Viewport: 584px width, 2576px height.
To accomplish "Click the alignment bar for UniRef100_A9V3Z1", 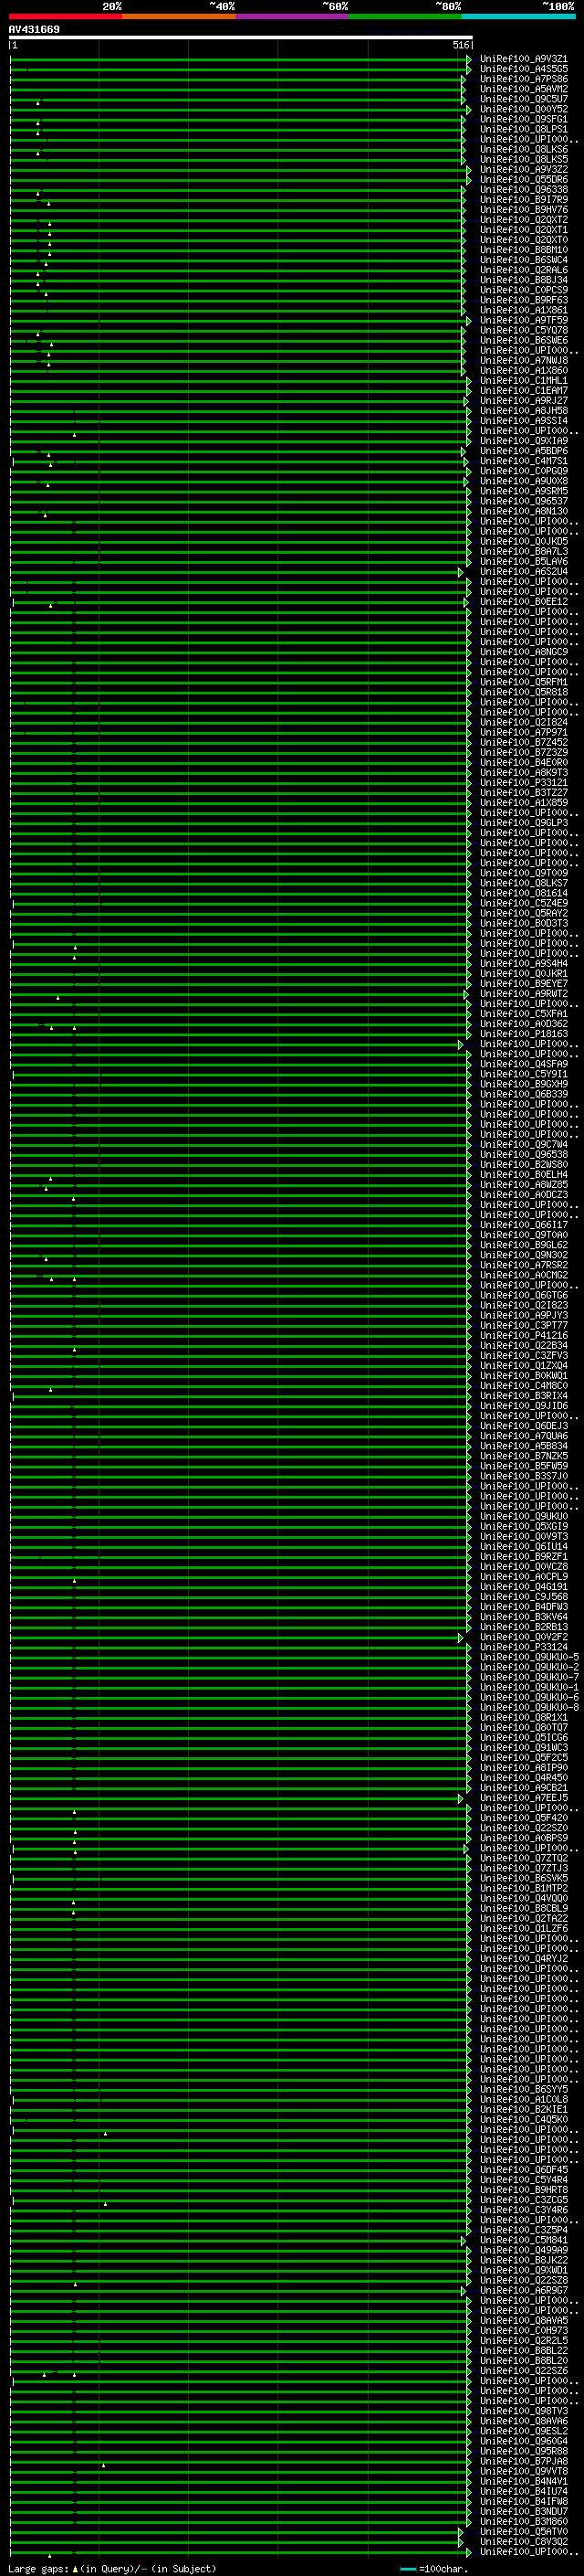I will coord(240,59).
